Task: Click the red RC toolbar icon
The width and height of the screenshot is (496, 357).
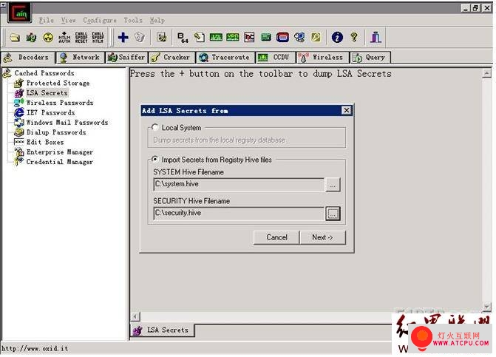Action: point(249,37)
